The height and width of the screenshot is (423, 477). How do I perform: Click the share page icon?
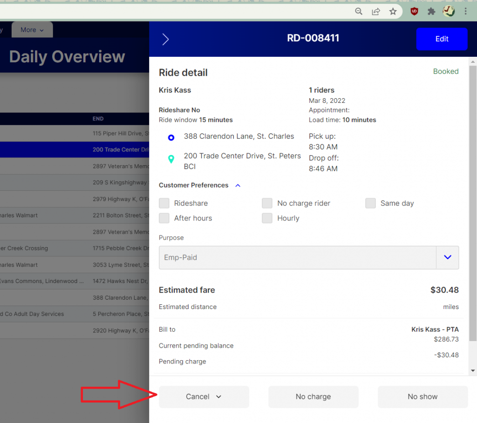coord(376,12)
